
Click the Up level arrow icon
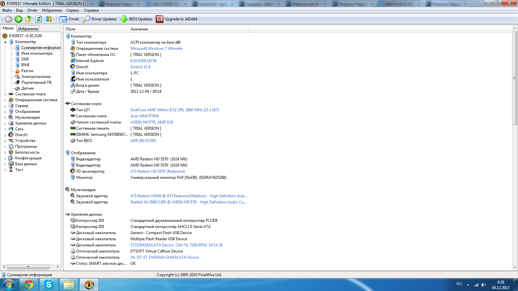pos(28,19)
